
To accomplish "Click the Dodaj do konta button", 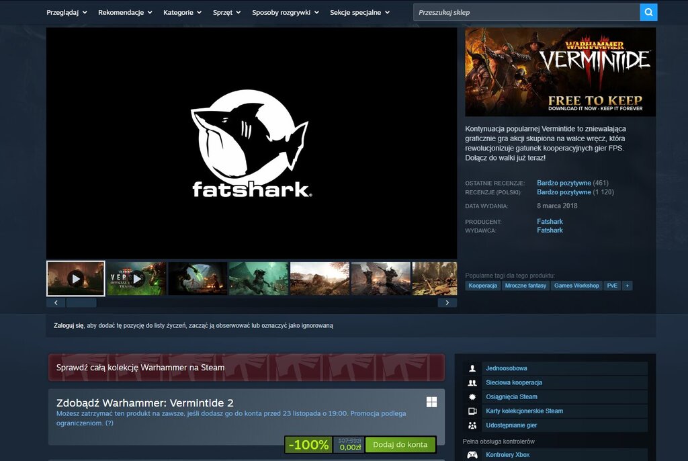I will point(400,445).
